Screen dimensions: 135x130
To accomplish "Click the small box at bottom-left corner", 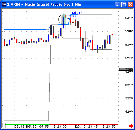I will point(4,125).
